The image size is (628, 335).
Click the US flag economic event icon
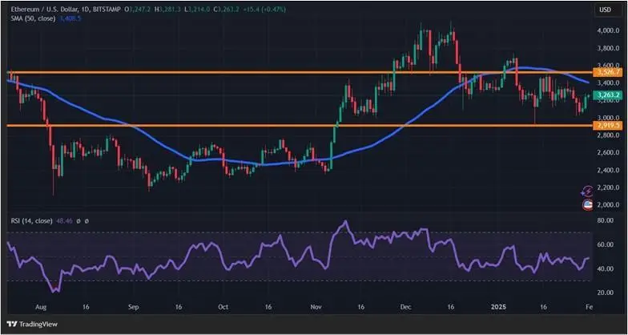pyautogui.click(x=586, y=205)
